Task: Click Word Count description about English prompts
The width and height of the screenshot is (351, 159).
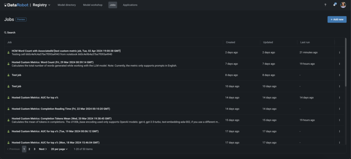Action: [94, 66]
